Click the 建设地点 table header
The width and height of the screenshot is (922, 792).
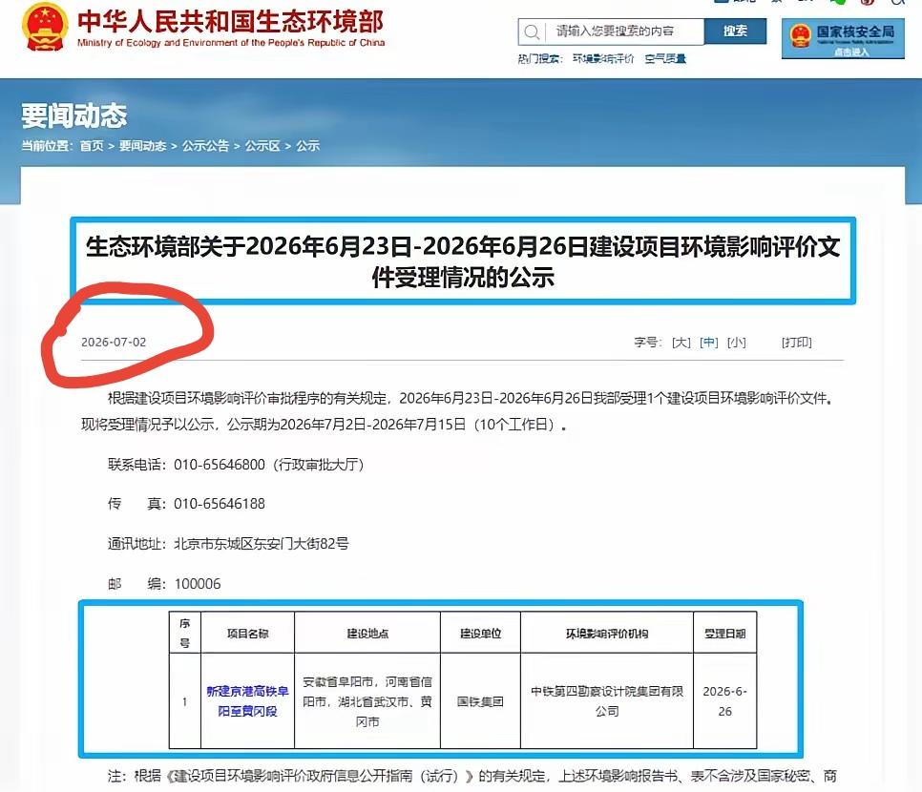tap(367, 634)
